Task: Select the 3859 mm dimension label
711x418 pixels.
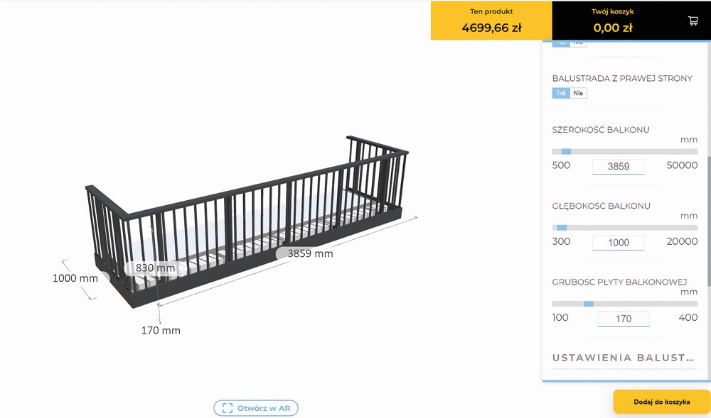Action: pos(310,253)
